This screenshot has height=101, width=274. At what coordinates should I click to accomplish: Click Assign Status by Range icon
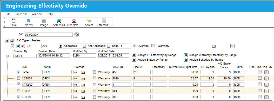[x=134, y=60]
